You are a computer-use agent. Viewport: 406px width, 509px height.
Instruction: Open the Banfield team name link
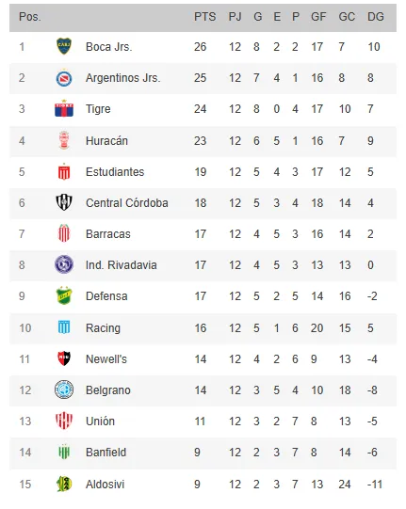coord(106,453)
